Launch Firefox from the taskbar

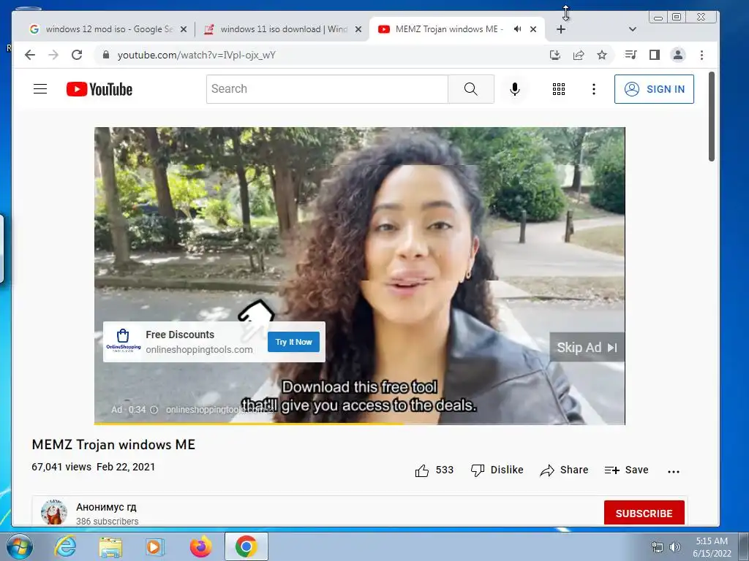[201, 546]
